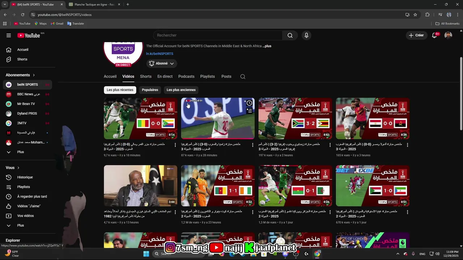463x260 pixels.
Task: Click in the Rechercher search field
Action: coord(218,35)
